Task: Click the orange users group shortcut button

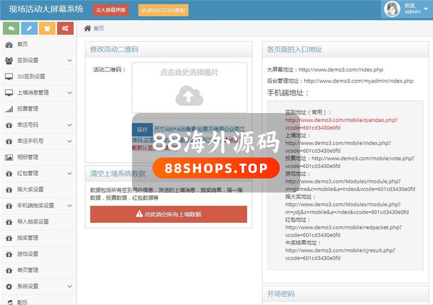Action: click(47, 28)
